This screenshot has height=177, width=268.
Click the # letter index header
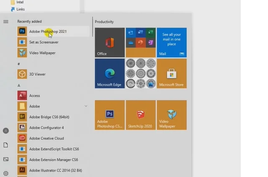tap(18, 64)
